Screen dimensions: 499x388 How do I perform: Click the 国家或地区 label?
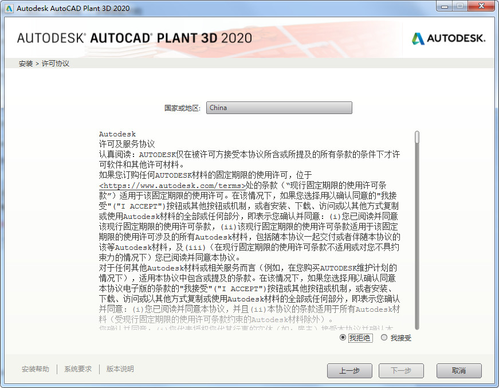click(182, 108)
